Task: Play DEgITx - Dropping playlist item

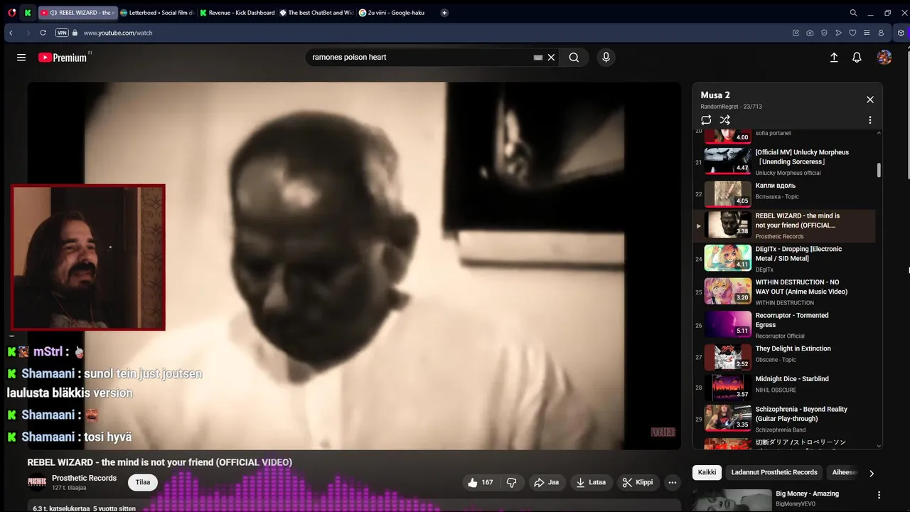Action: click(x=784, y=259)
